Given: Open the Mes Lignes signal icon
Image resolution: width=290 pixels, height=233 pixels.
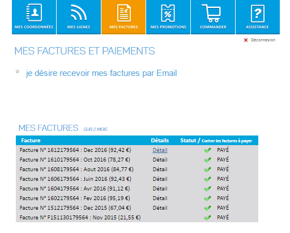Looking at the screenshot, I should click(79, 12).
